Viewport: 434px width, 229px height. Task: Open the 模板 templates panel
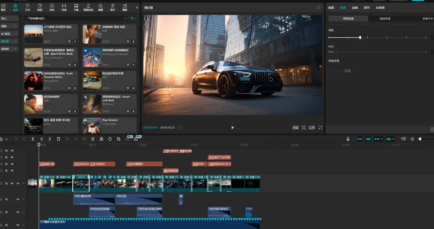[x=125, y=7]
